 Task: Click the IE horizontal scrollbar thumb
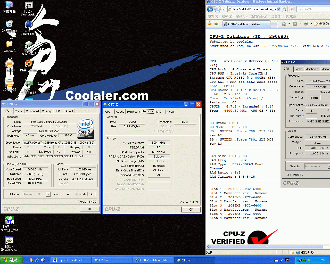click(x=267, y=247)
